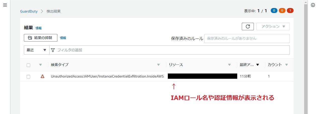Tick the select-all checkbox in table header

(x=28, y=65)
